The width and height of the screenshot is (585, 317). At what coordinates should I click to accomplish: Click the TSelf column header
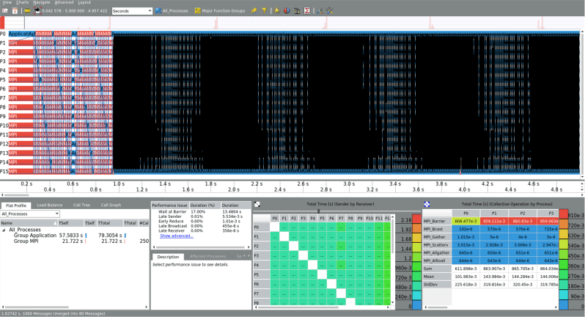pos(70,223)
